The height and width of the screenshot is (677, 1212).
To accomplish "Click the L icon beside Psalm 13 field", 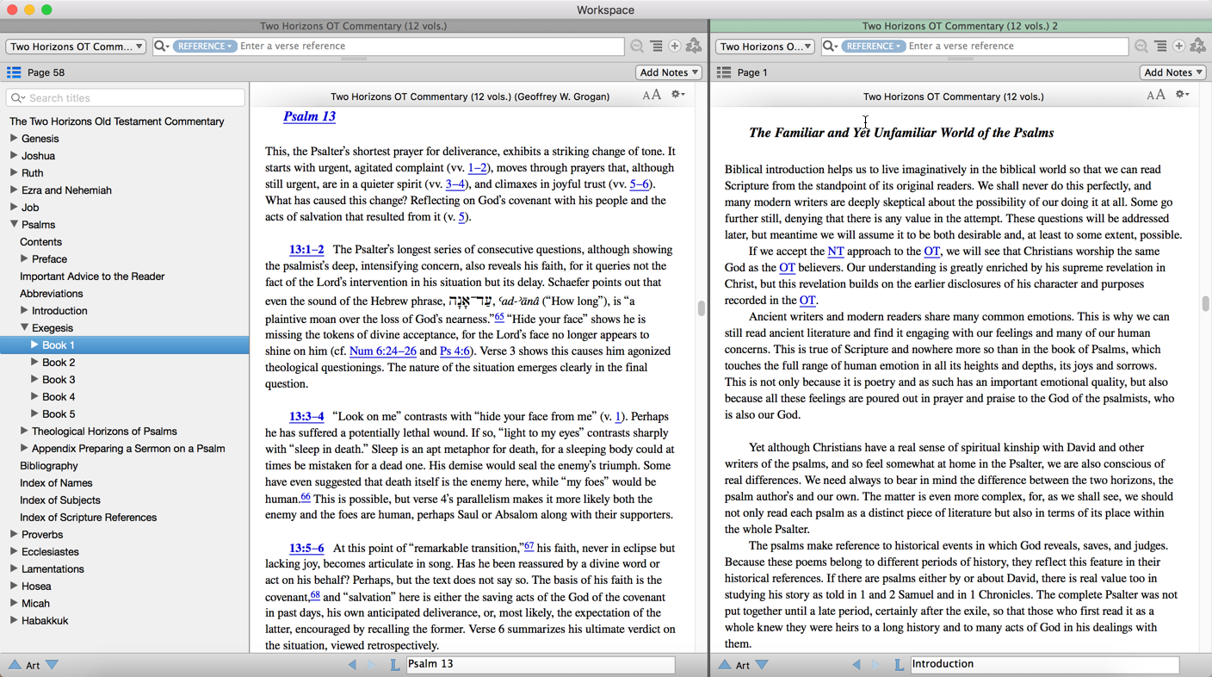I will click(394, 664).
